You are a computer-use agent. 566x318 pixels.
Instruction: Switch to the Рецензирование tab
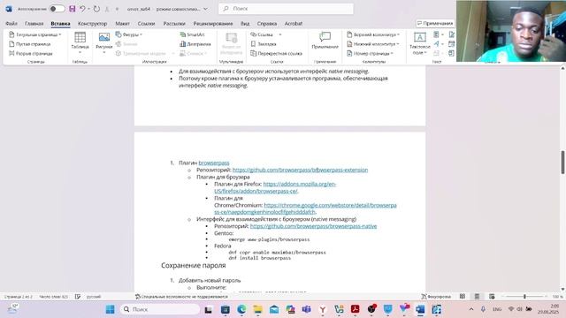[x=213, y=24]
